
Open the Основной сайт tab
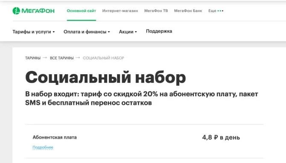click(x=82, y=11)
